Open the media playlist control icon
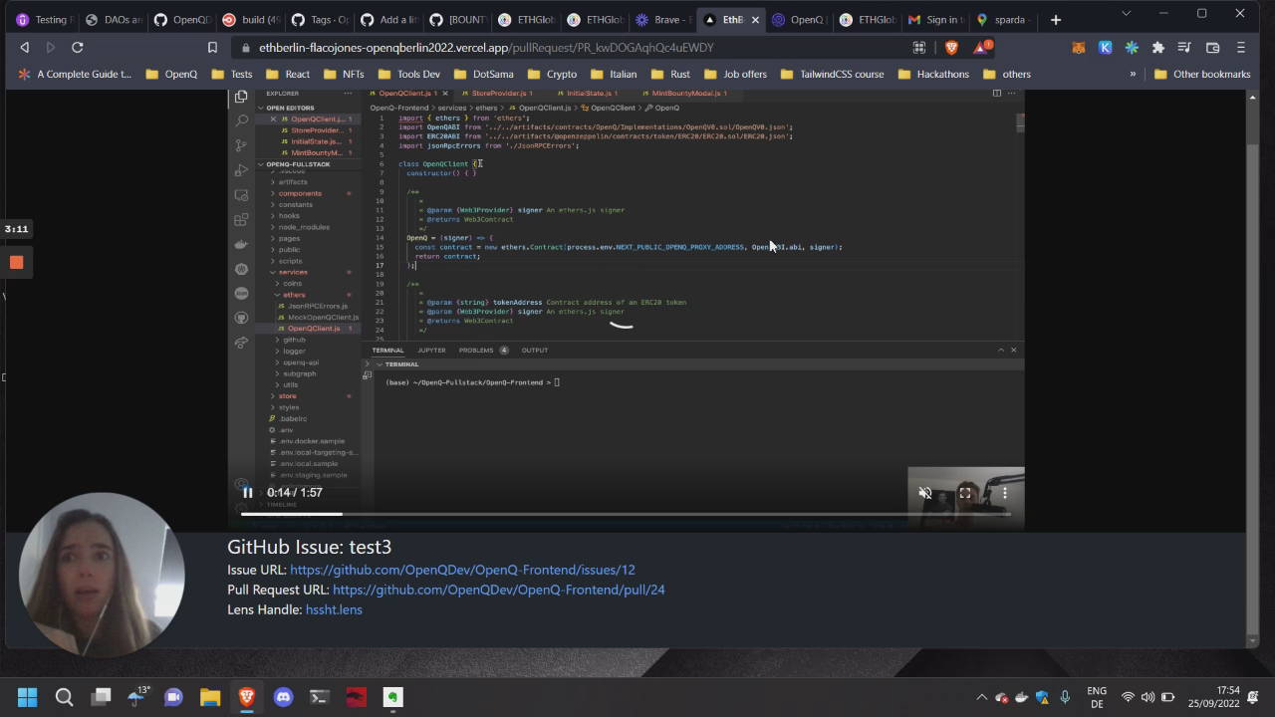 (1184, 47)
